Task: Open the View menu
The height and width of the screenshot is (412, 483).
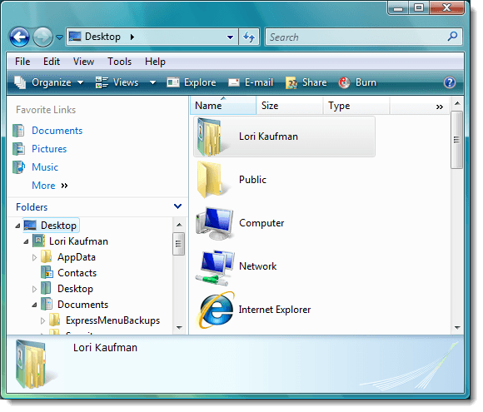Action: pyautogui.click(x=83, y=62)
